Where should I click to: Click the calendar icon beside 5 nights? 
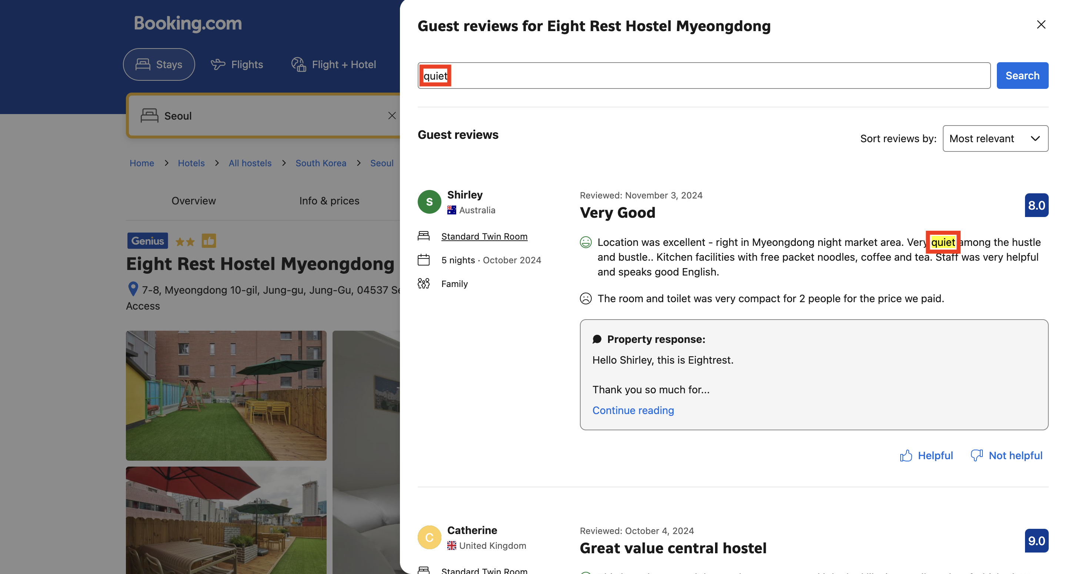(423, 260)
